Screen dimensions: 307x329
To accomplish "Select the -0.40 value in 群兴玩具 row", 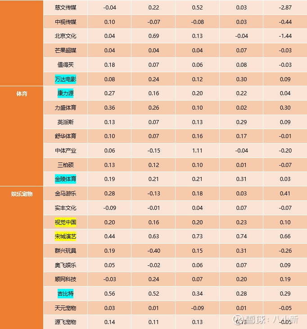I will 153,251.
